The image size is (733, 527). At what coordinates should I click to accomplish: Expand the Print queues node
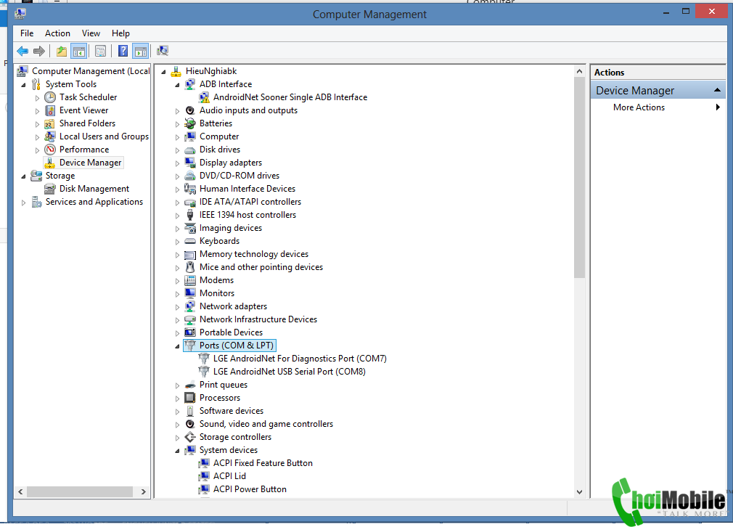177,385
